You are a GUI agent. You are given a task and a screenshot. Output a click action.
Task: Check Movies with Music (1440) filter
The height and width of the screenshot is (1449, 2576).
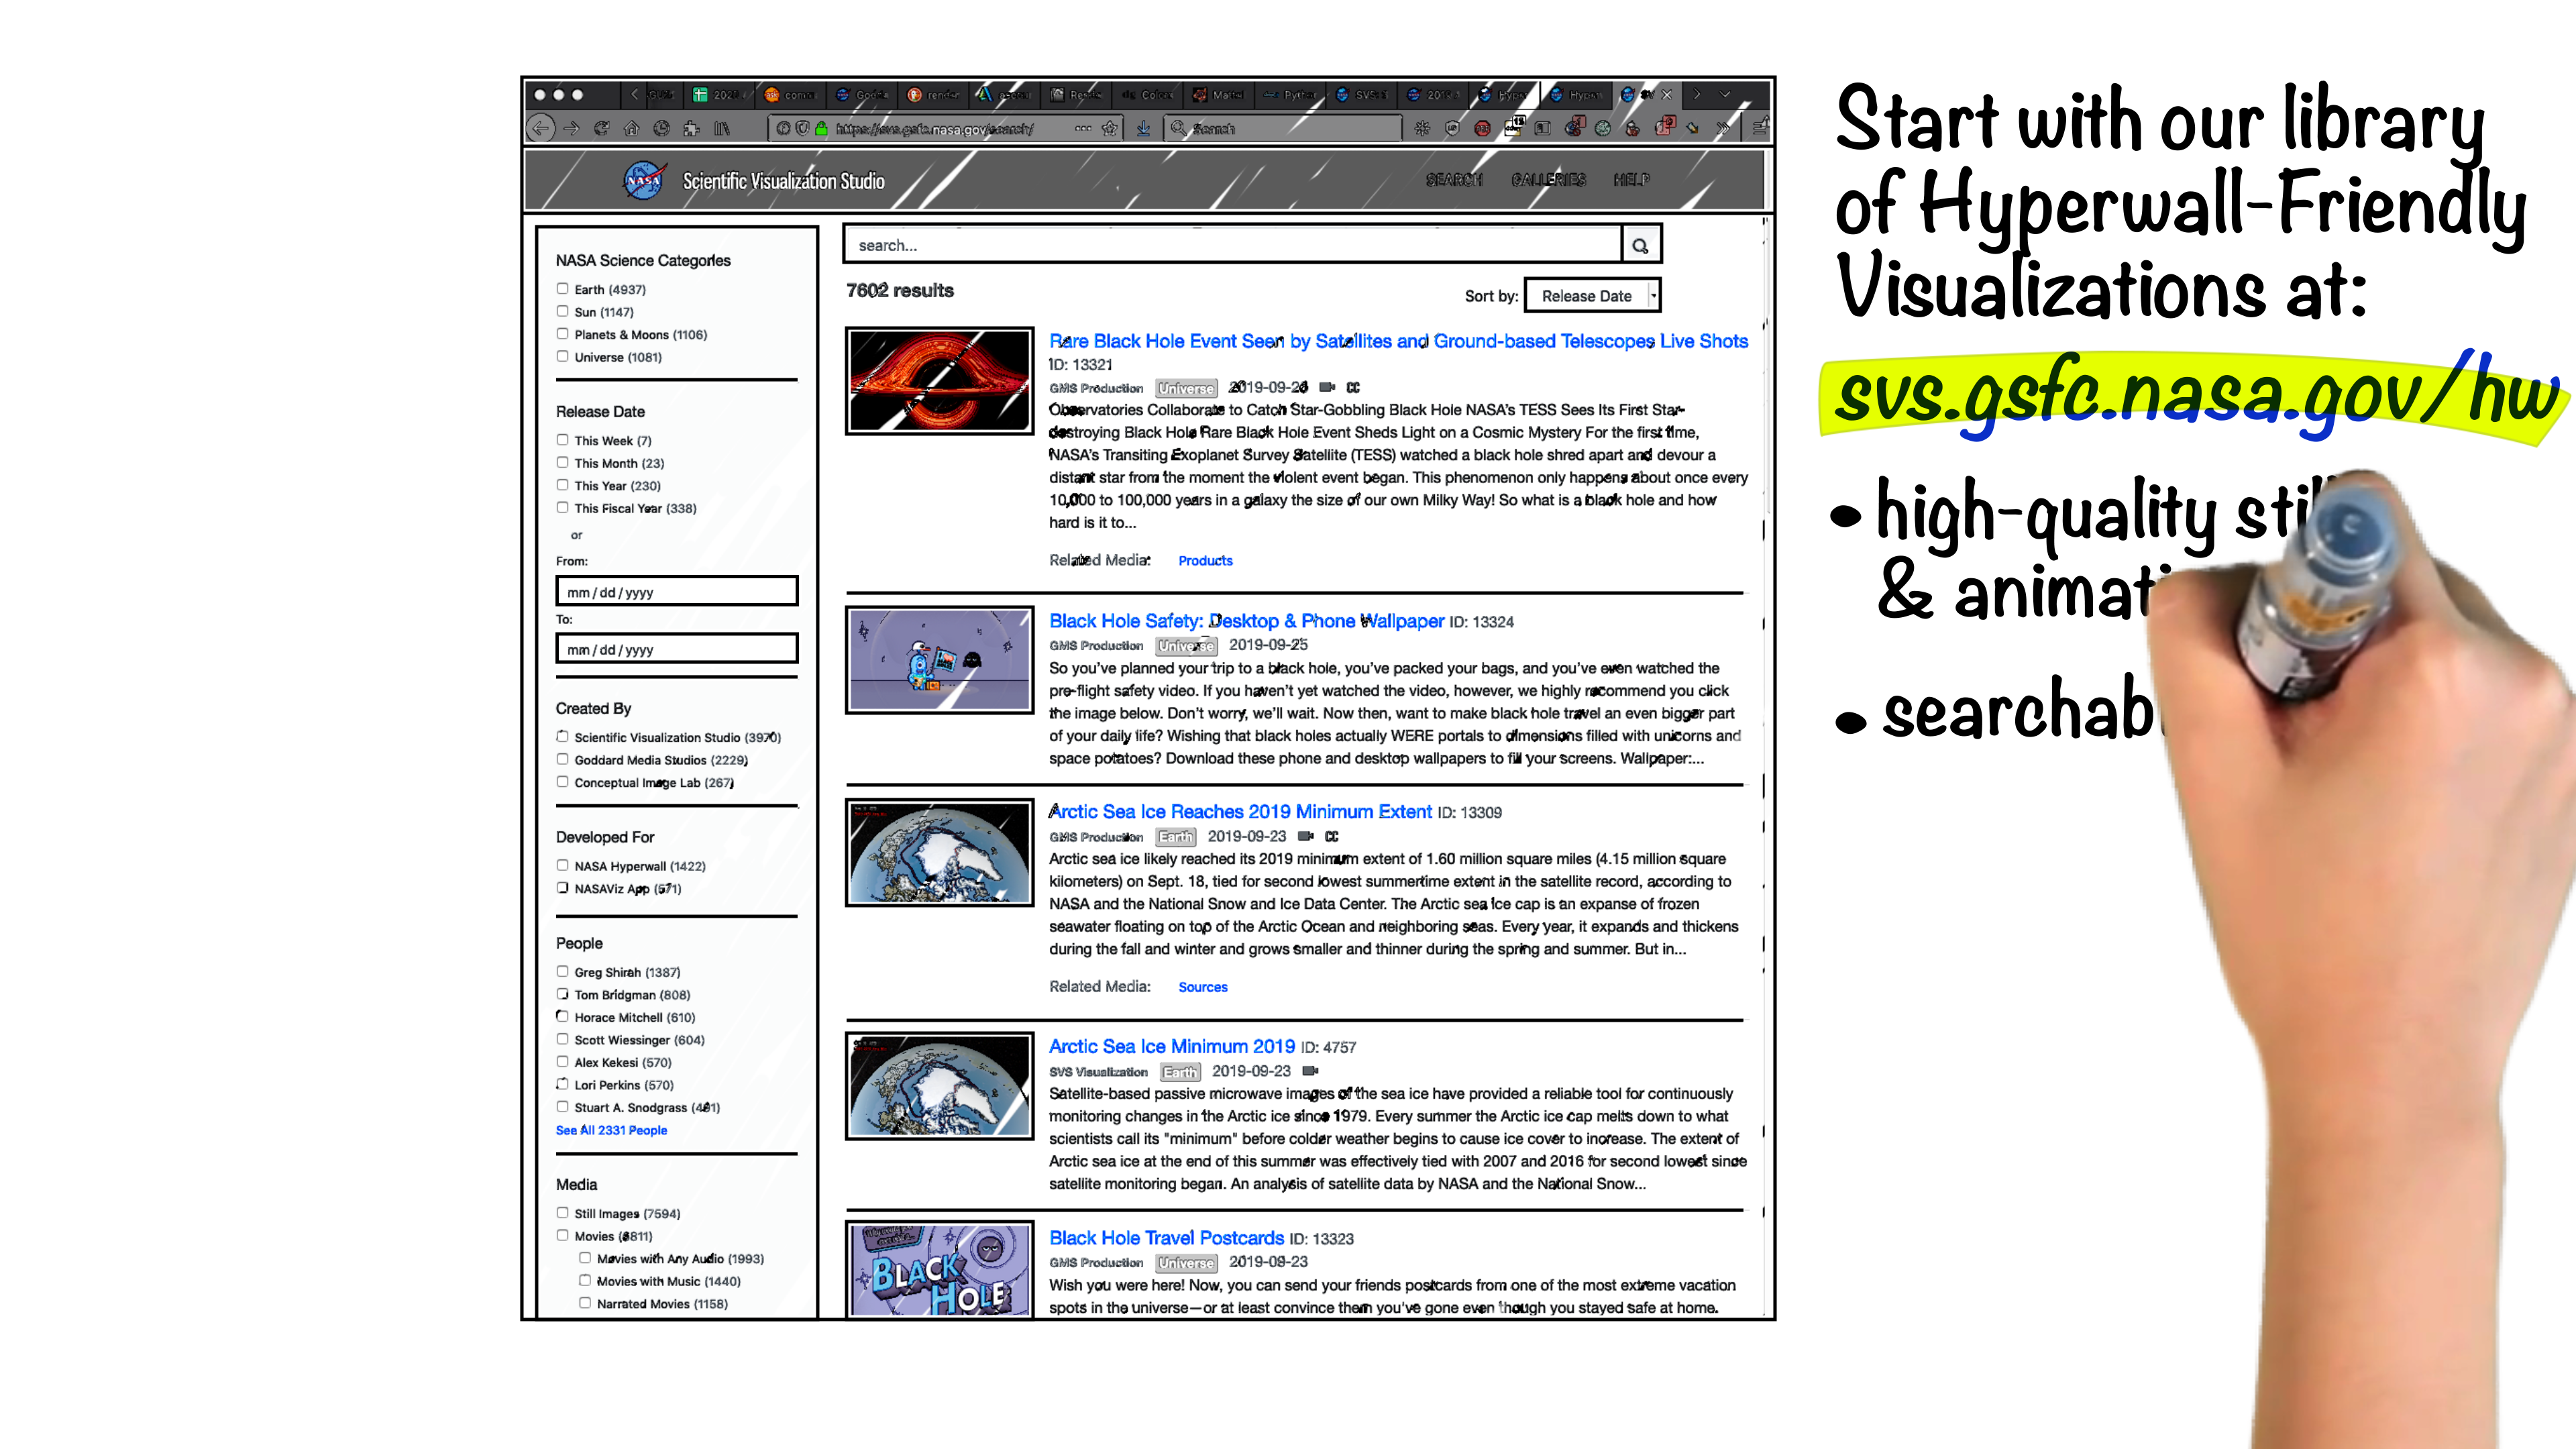[585, 1280]
